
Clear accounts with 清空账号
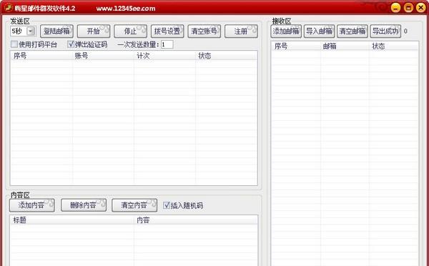point(204,31)
